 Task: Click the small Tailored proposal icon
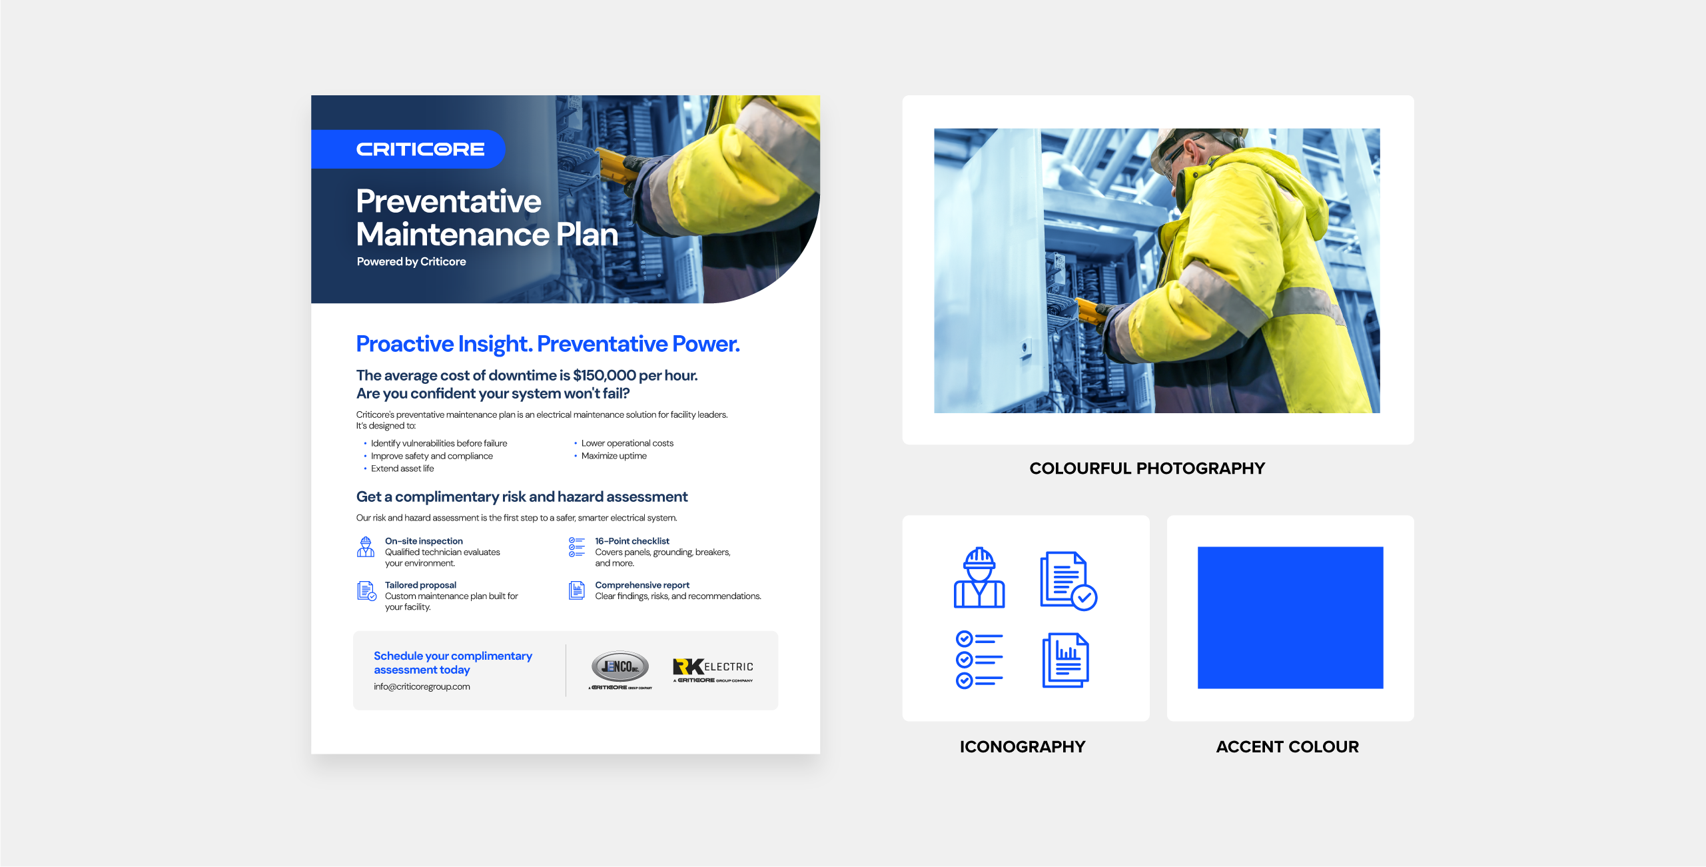click(366, 590)
